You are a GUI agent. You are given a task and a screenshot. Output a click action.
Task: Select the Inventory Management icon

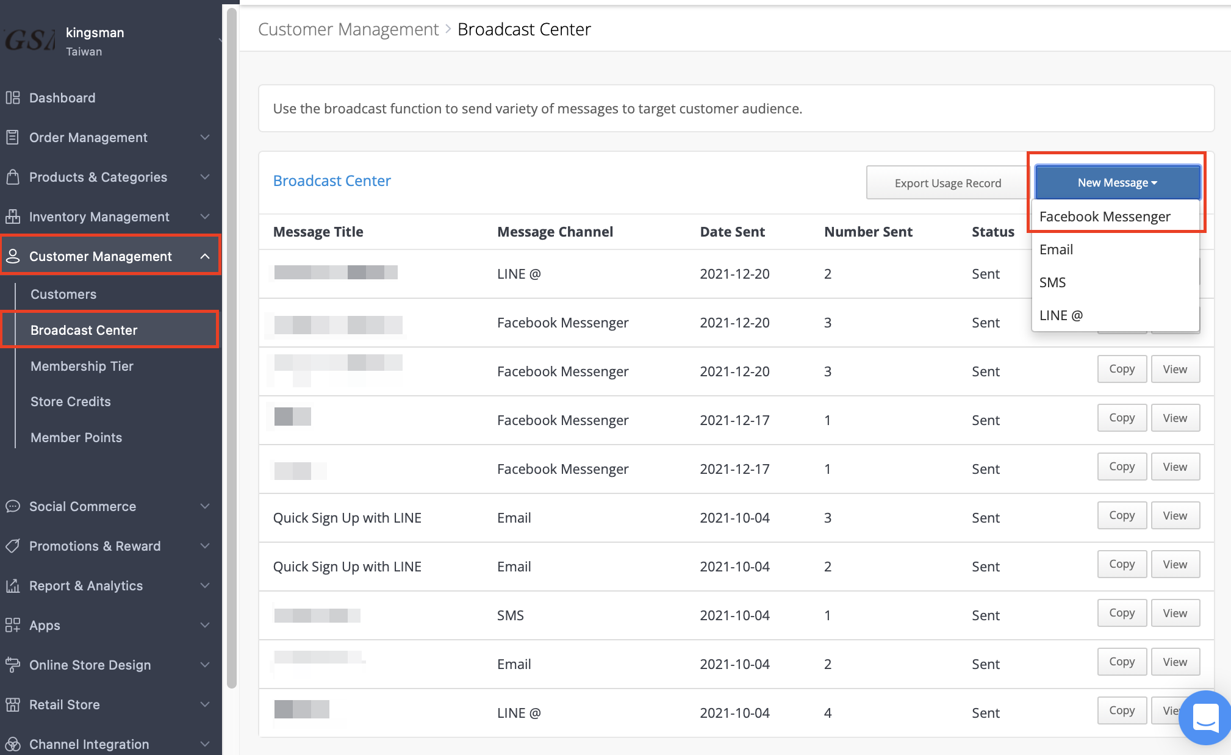pos(13,216)
